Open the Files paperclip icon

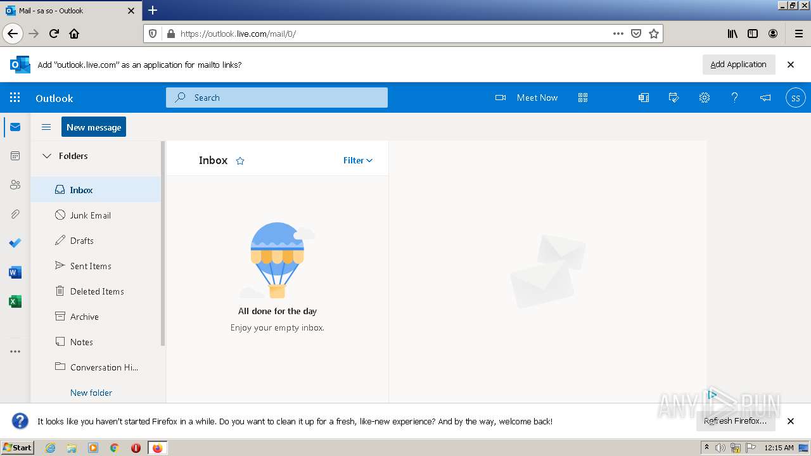pos(15,214)
